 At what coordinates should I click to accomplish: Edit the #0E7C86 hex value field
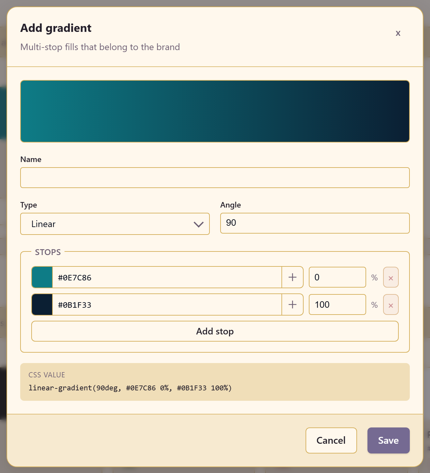[167, 277]
